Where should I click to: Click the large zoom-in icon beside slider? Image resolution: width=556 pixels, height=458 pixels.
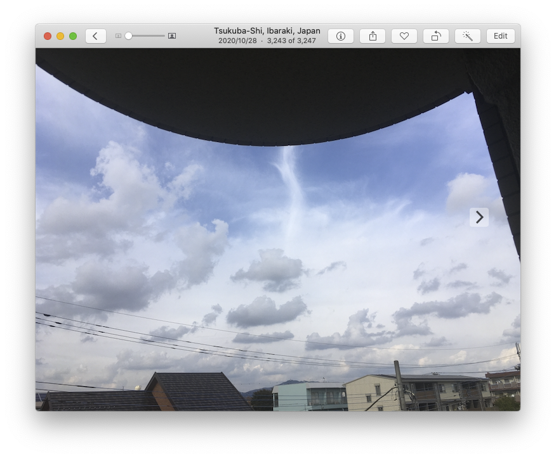coord(172,36)
